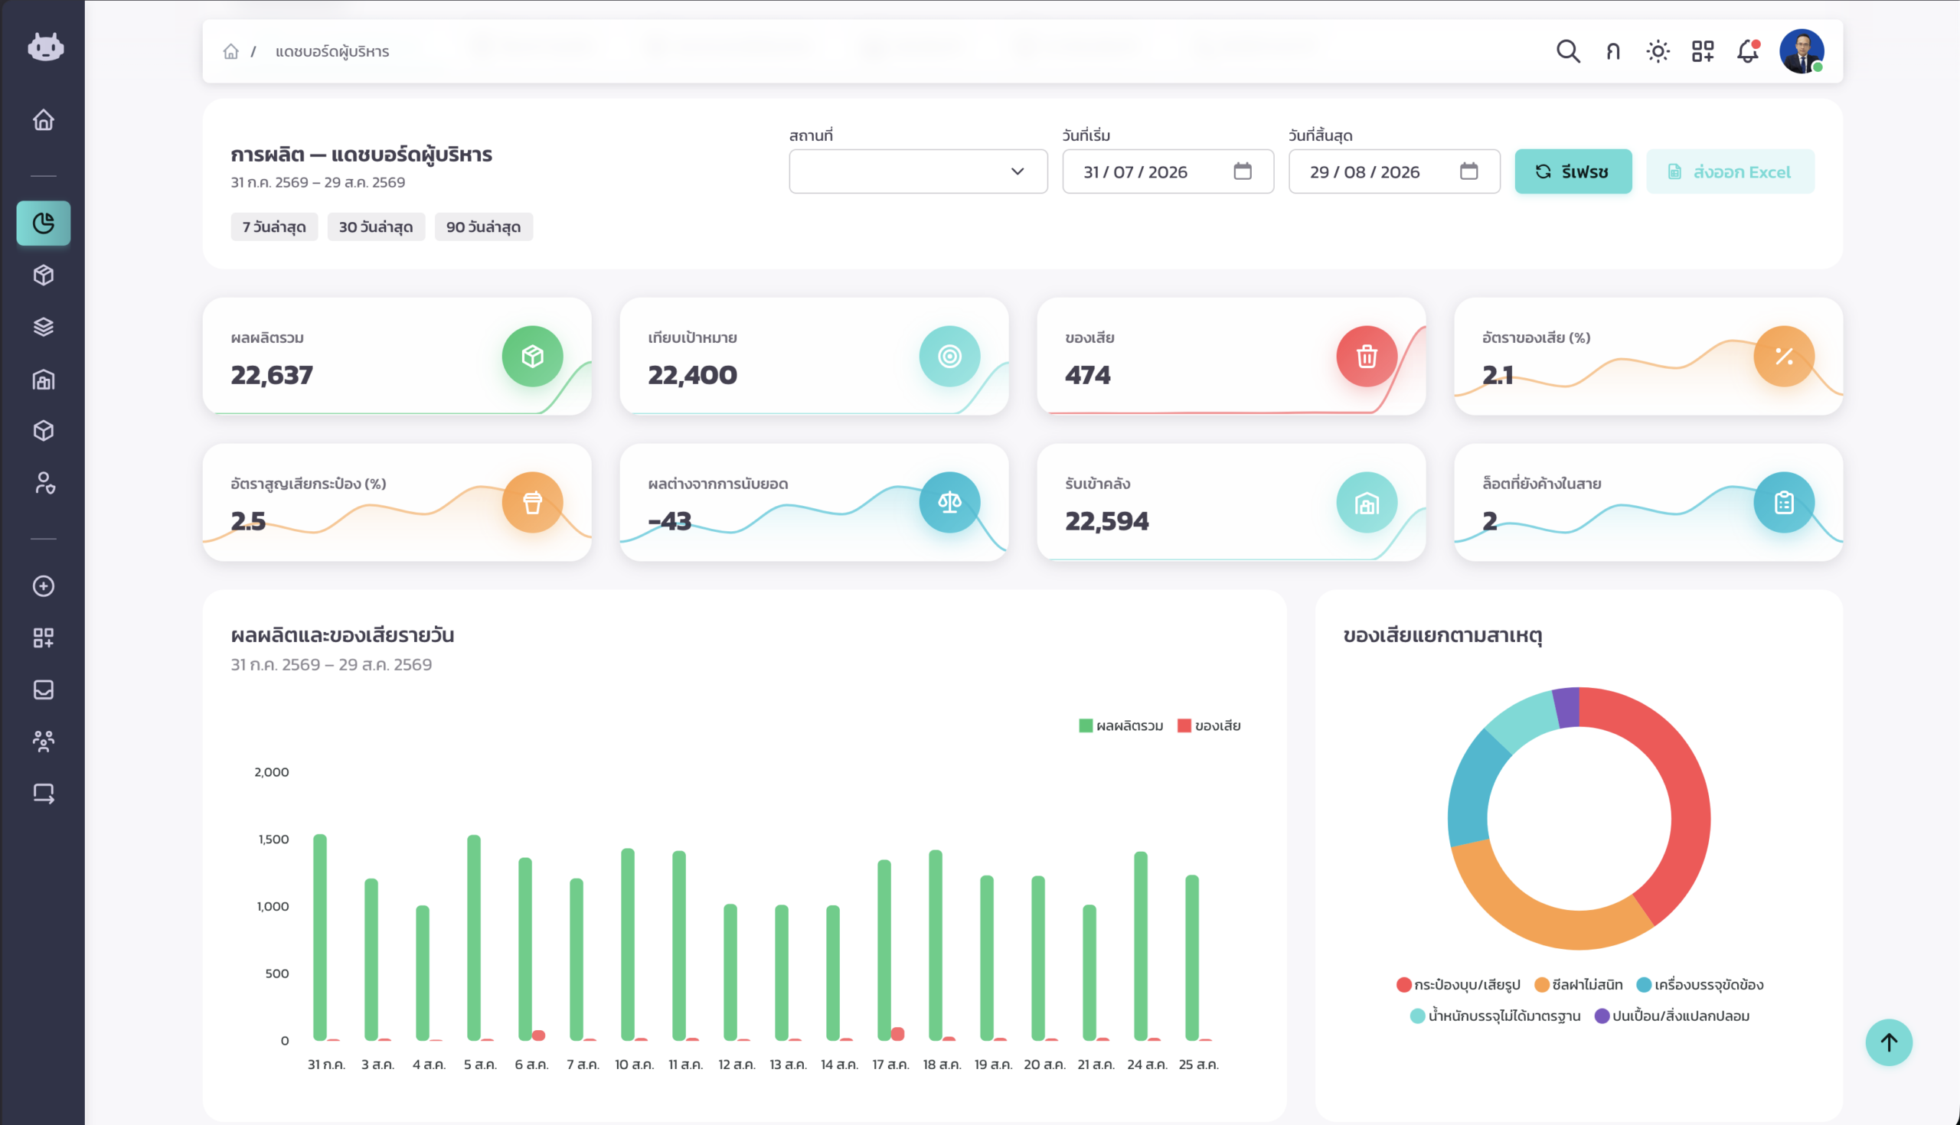Select the 7 วันล่าสุด range chip

click(274, 227)
